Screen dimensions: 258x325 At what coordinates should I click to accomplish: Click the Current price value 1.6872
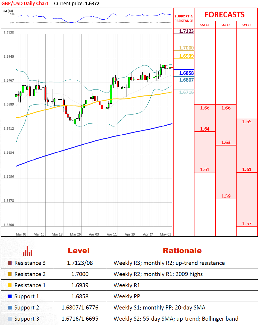tap(92, 4)
